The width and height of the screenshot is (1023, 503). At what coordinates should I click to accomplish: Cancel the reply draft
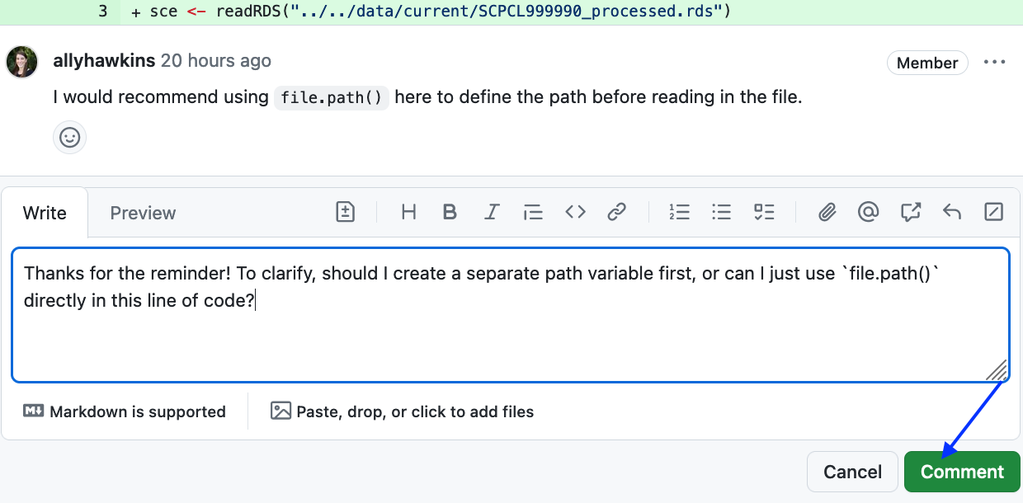[x=852, y=472]
